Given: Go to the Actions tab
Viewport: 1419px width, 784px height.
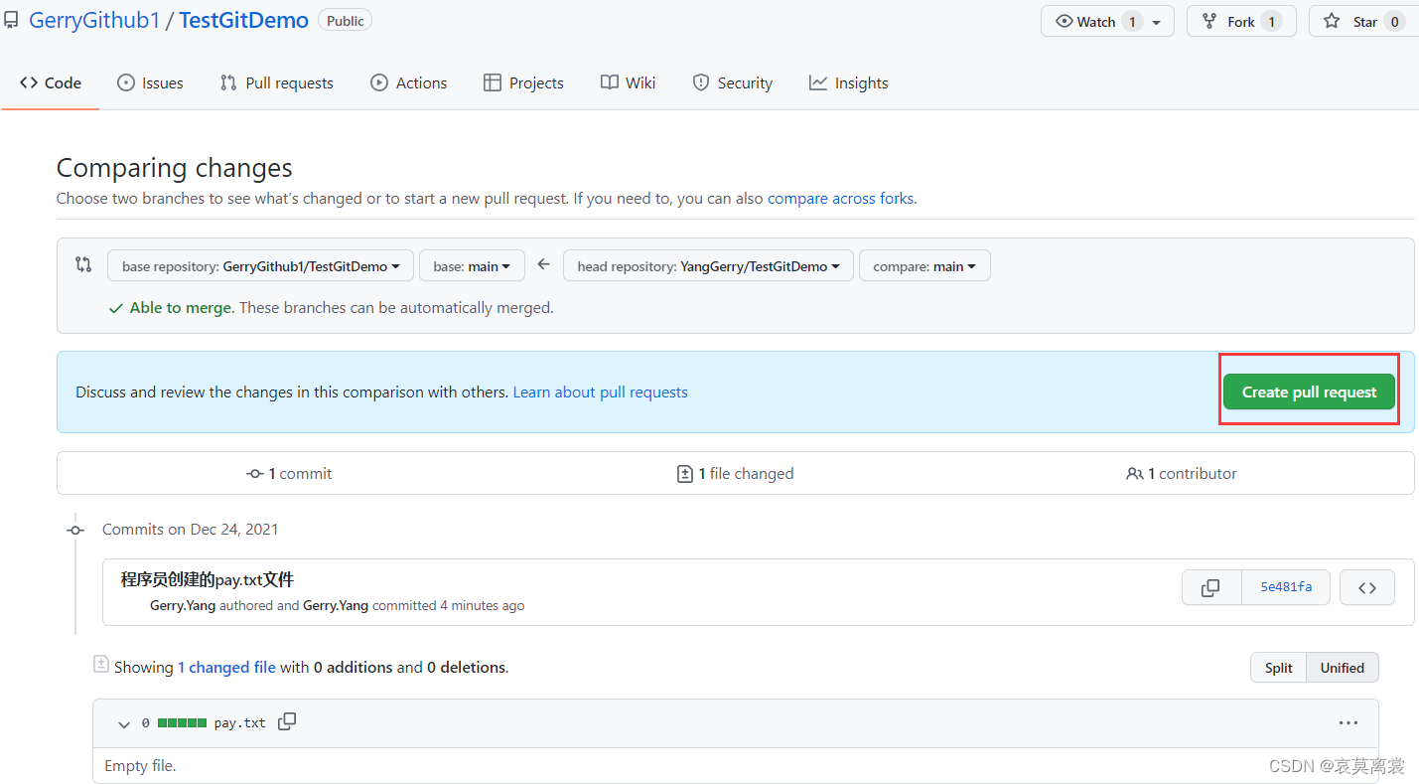Looking at the screenshot, I should [409, 83].
